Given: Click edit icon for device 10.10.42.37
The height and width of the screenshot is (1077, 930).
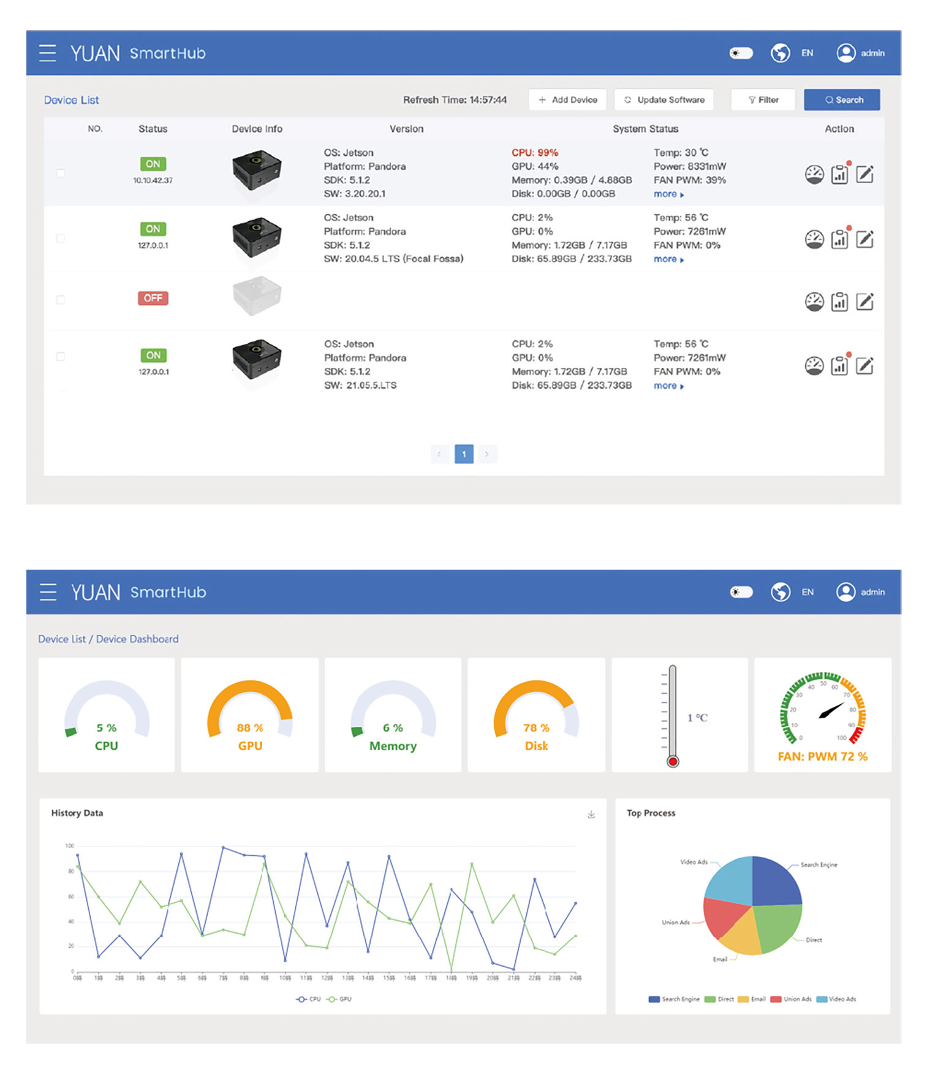Looking at the screenshot, I should 864,175.
